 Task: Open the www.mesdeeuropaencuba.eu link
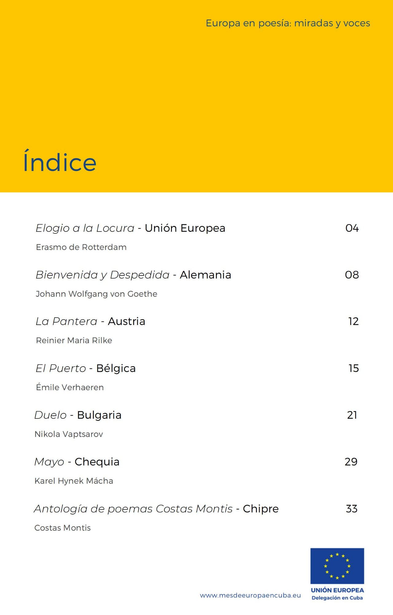[x=250, y=595]
